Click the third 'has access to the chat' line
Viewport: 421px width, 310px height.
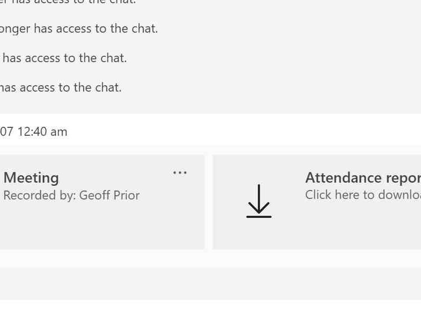click(x=64, y=58)
